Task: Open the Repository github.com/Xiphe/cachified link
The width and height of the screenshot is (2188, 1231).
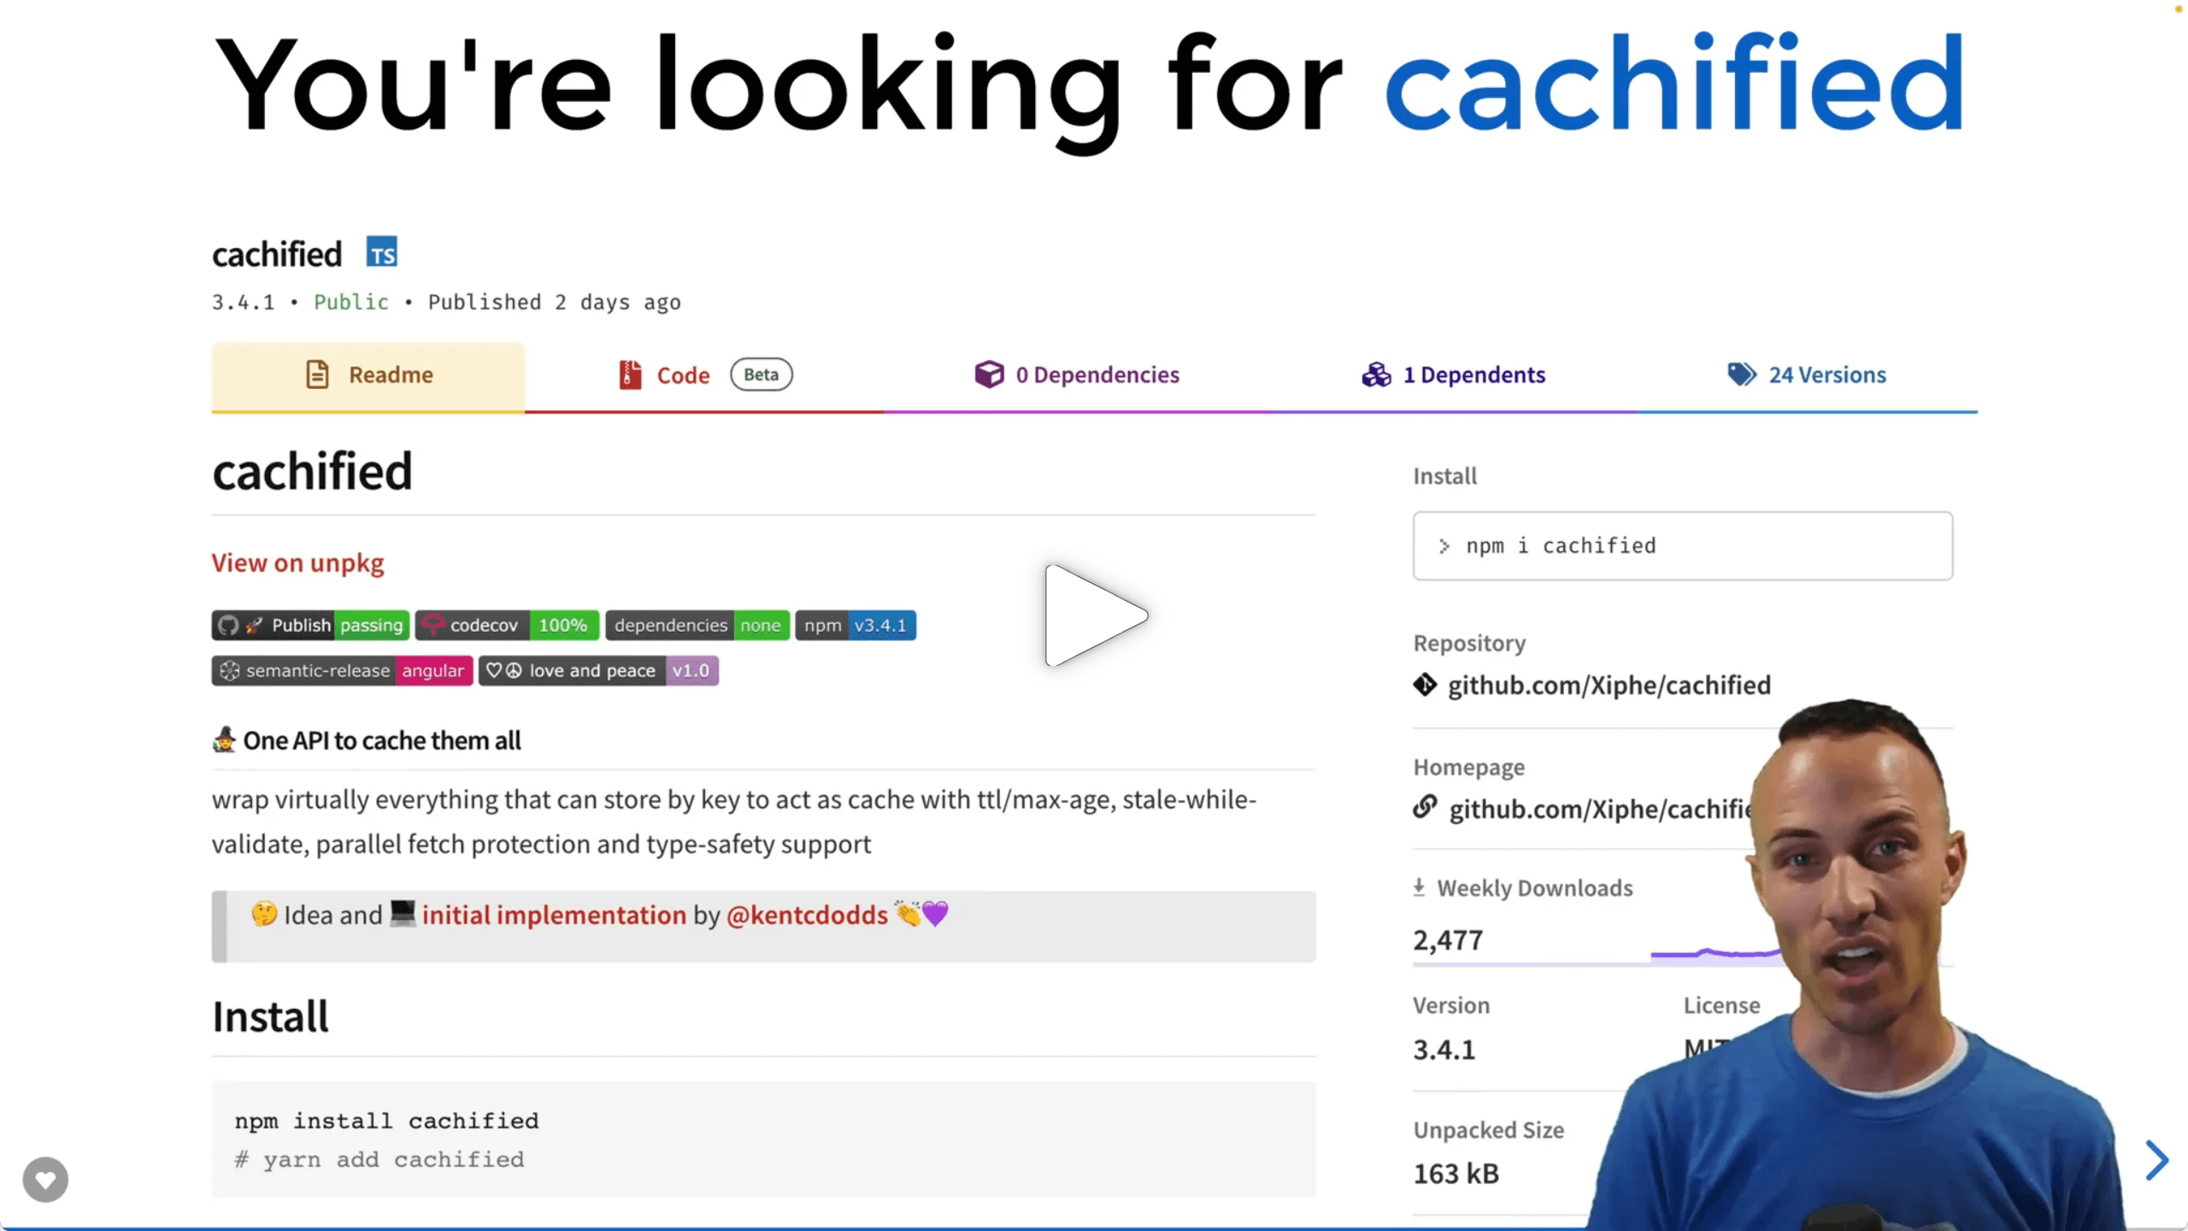Action: [1609, 686]
